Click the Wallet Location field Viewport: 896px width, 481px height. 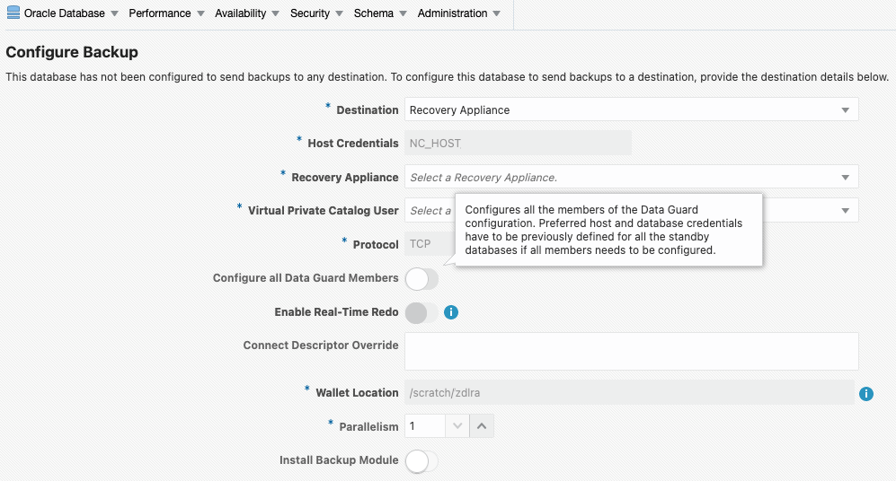[x=628, y=393]
